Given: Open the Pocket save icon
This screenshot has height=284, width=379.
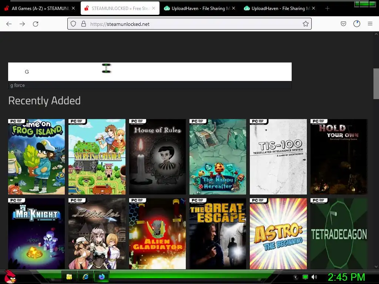Looking at the screenshot, I should point(343,24).
